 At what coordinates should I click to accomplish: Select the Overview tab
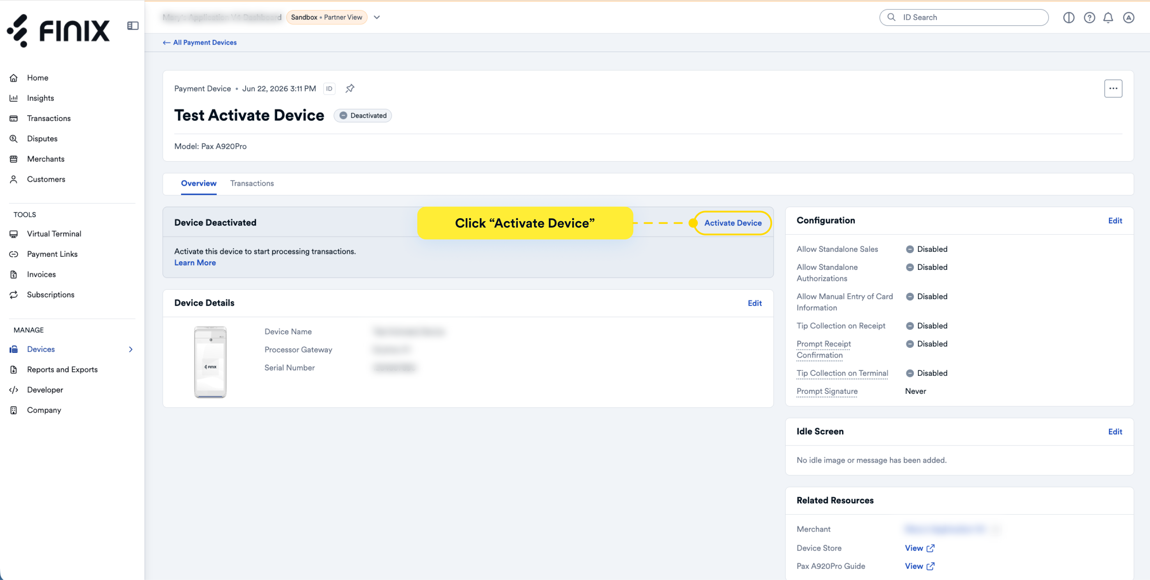click(199, 183)
